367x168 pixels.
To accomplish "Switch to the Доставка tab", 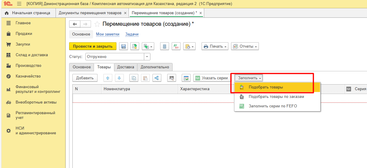I will [x=126, y=67].
